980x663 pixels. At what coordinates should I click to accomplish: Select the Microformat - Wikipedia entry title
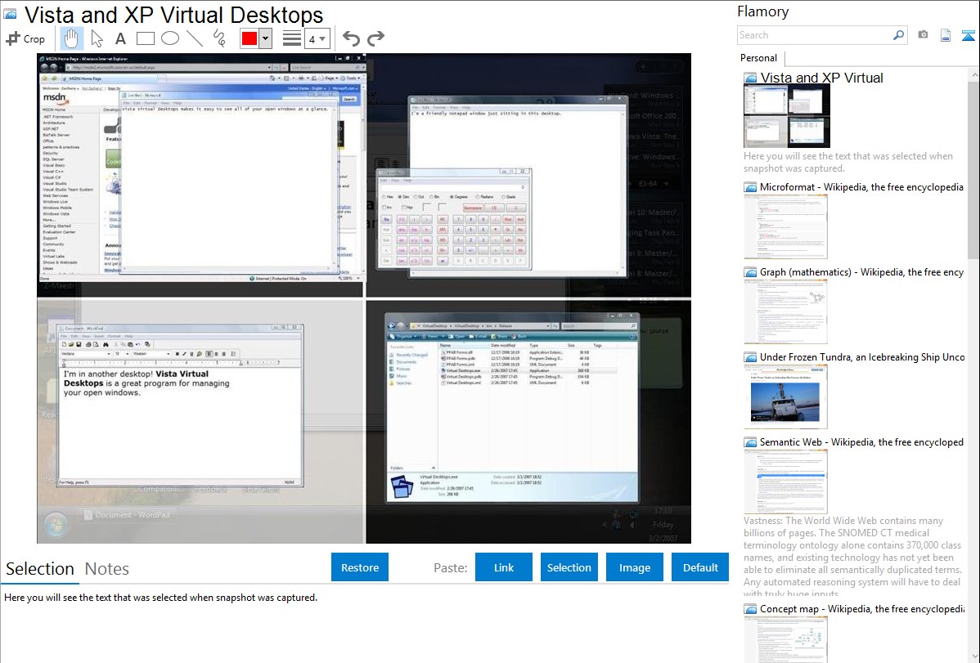pyautogui.click(x=861, y=187)
